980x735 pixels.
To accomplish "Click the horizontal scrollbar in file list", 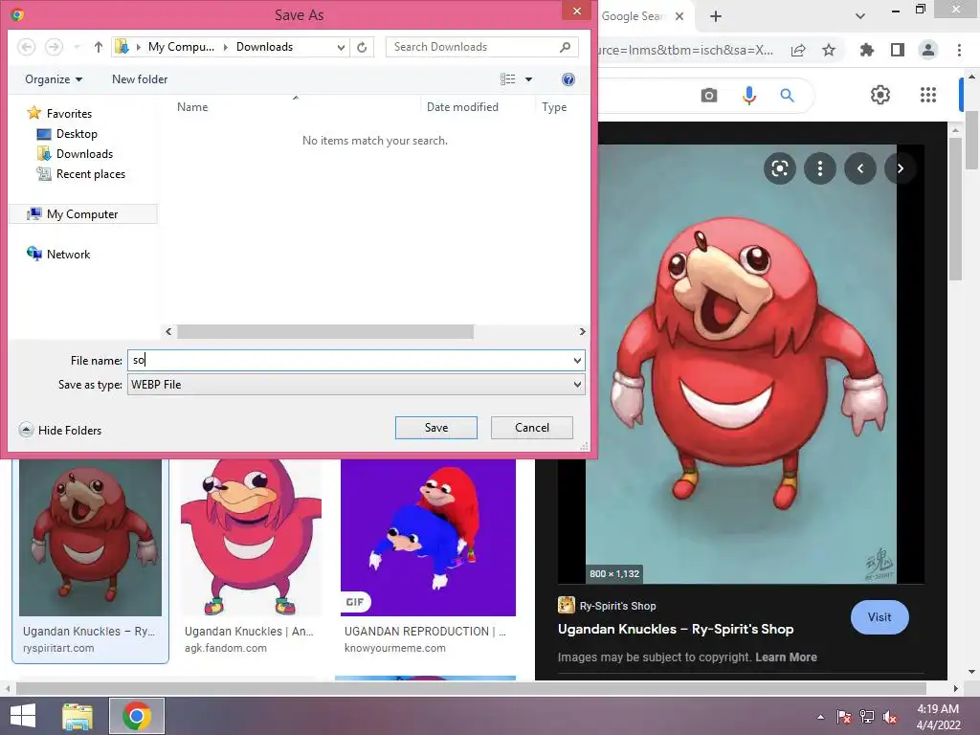I will click(x=325, y=331).
